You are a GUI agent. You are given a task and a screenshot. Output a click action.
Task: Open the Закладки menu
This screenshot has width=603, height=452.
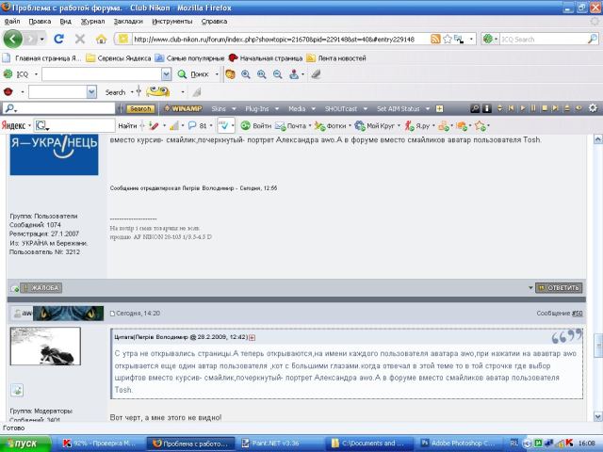[x=128, y=22]
